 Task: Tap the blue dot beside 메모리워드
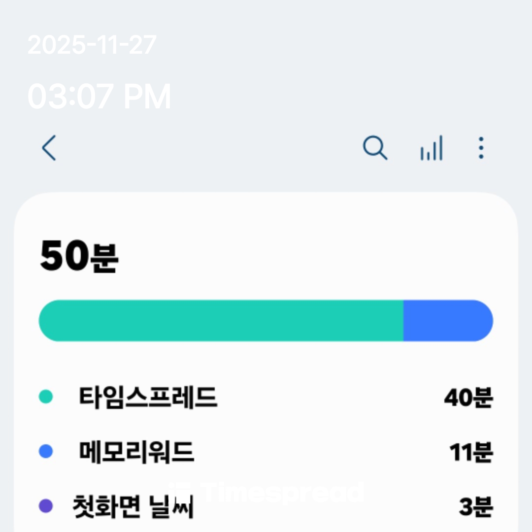pos(46,452)
